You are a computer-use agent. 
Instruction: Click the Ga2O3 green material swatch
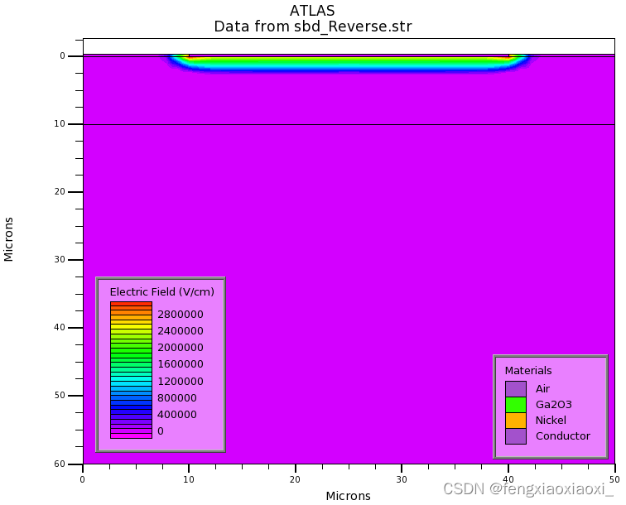516,405
